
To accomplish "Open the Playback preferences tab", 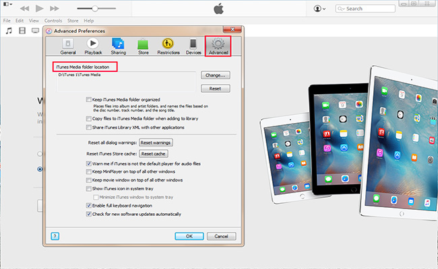I will [93, 46].
